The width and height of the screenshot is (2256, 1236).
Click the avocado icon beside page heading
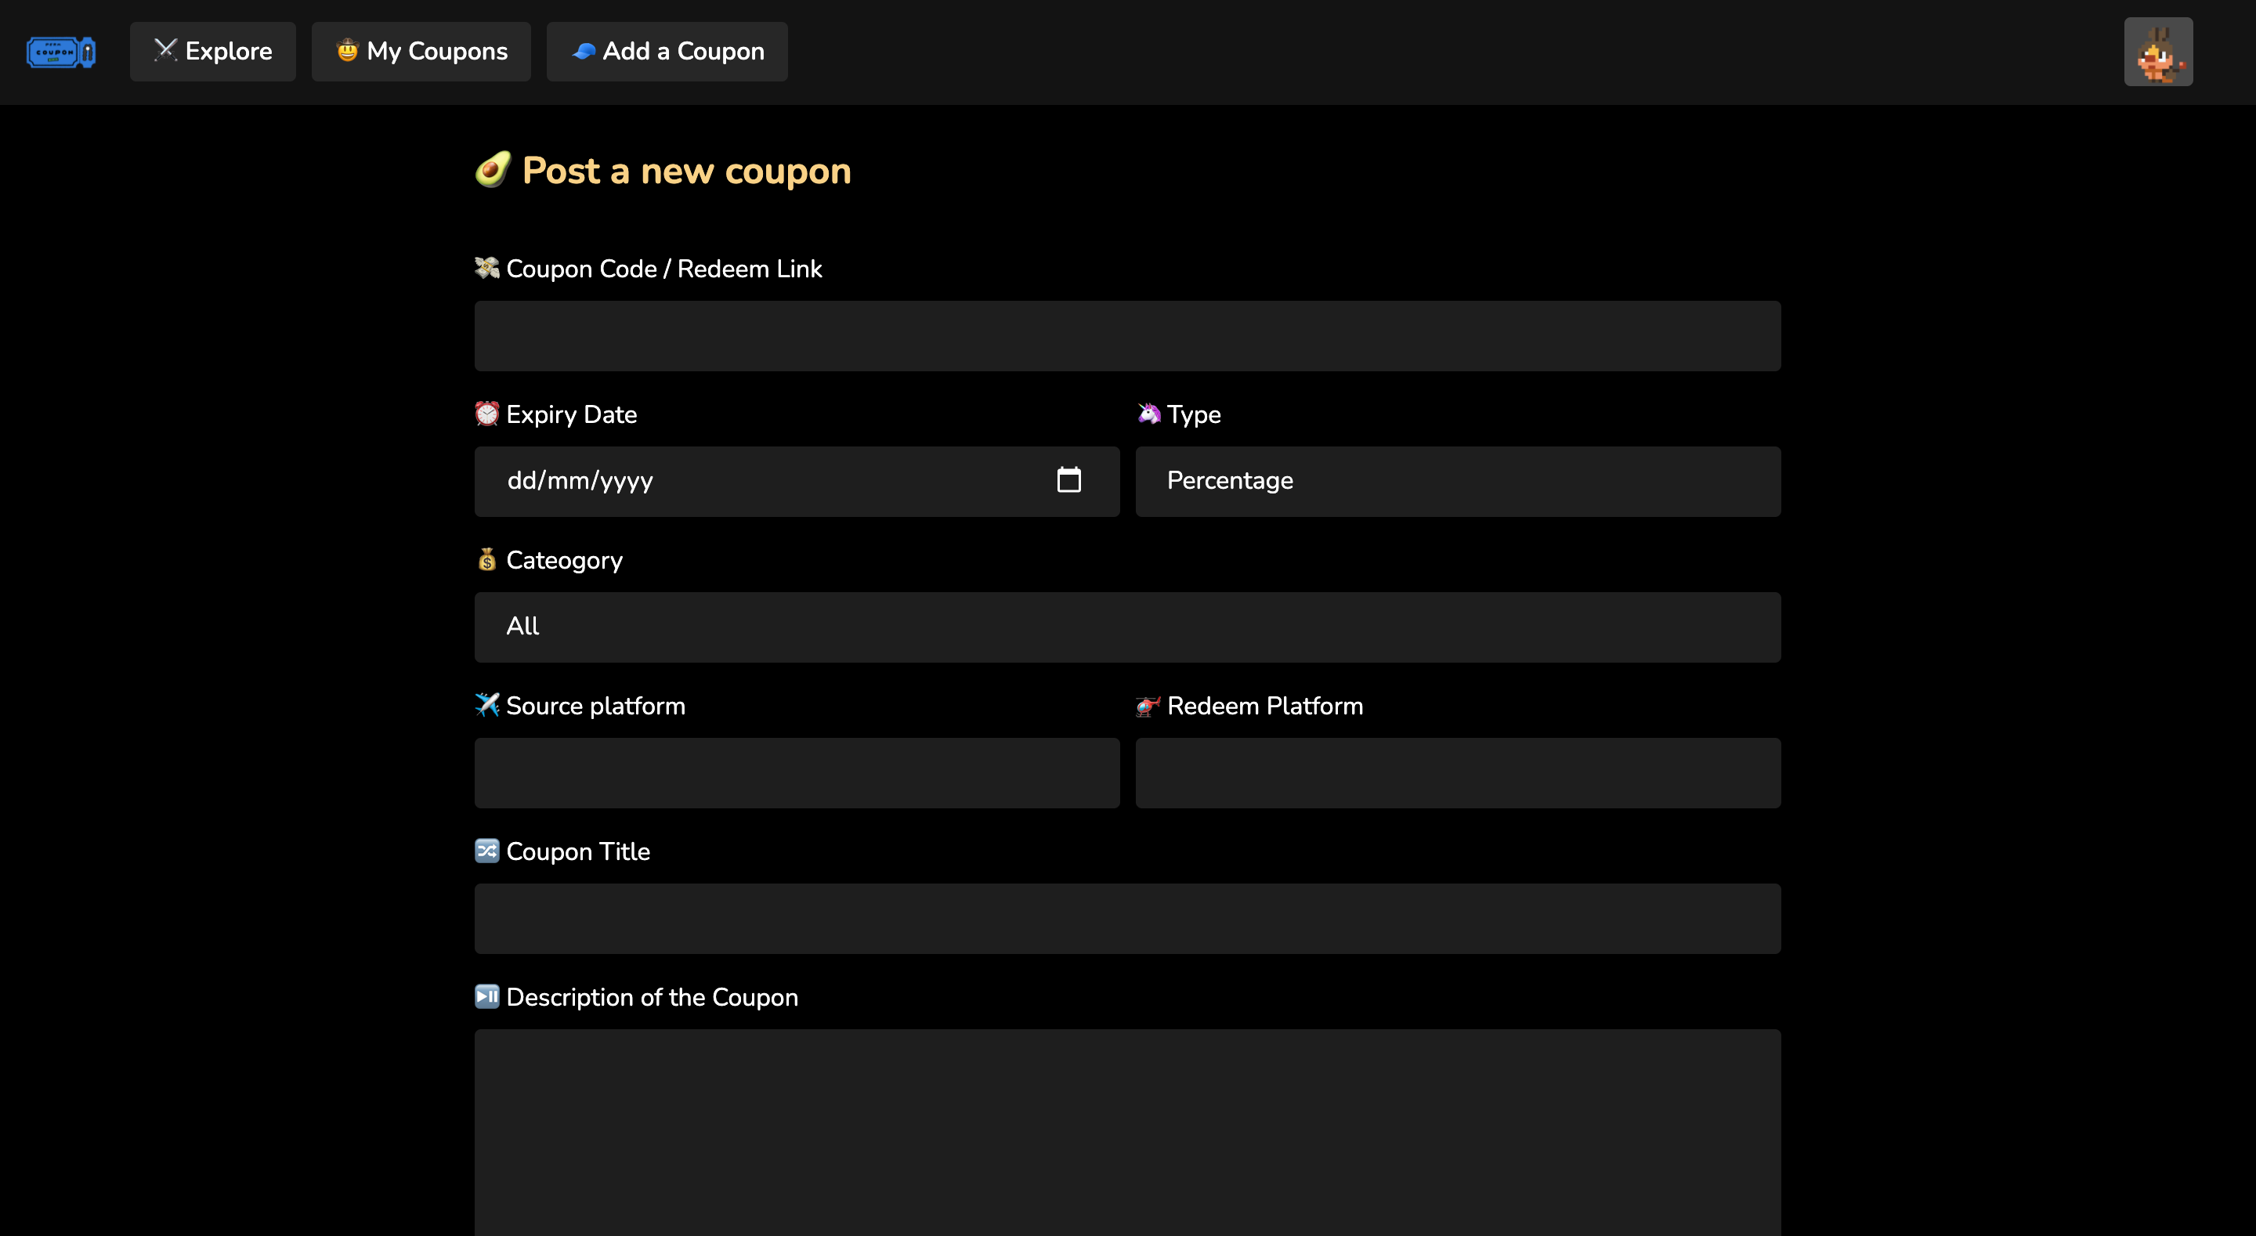pos(492,170)
